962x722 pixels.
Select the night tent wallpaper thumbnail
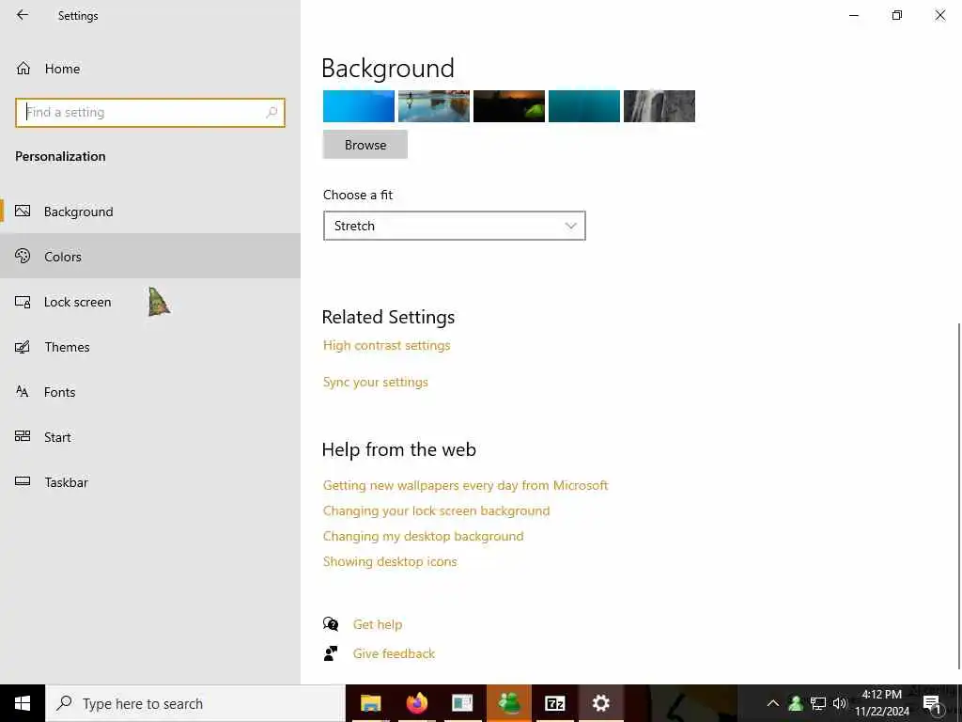point(509,106)
